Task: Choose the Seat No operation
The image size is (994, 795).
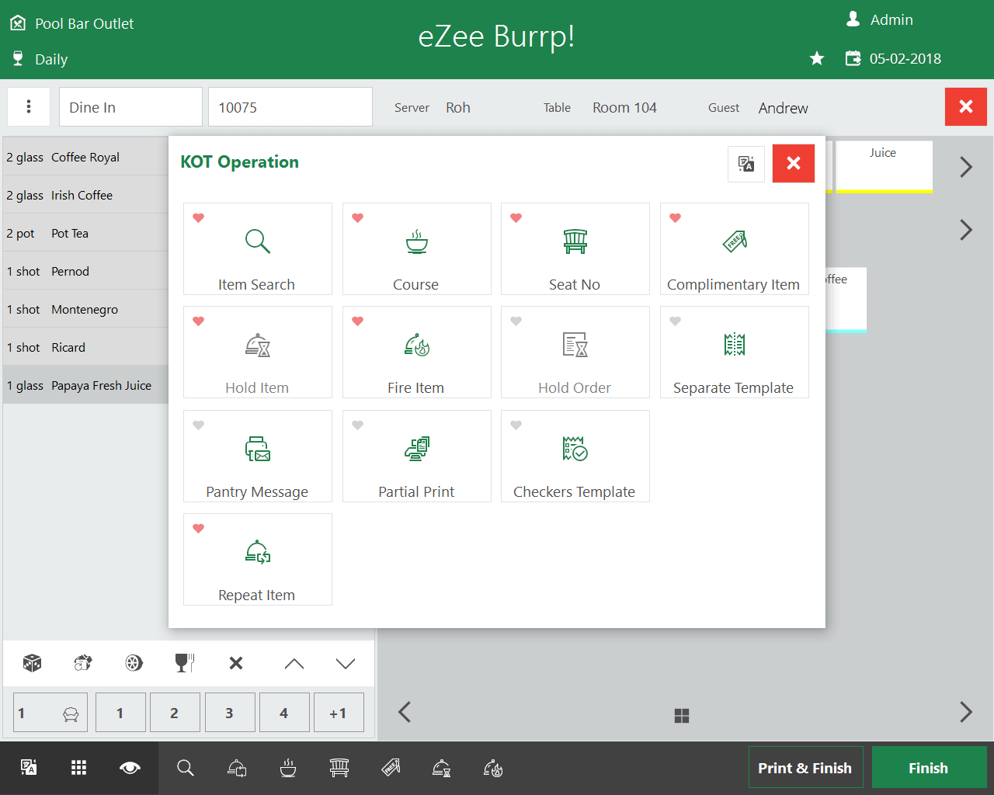Action: [575, 249]
